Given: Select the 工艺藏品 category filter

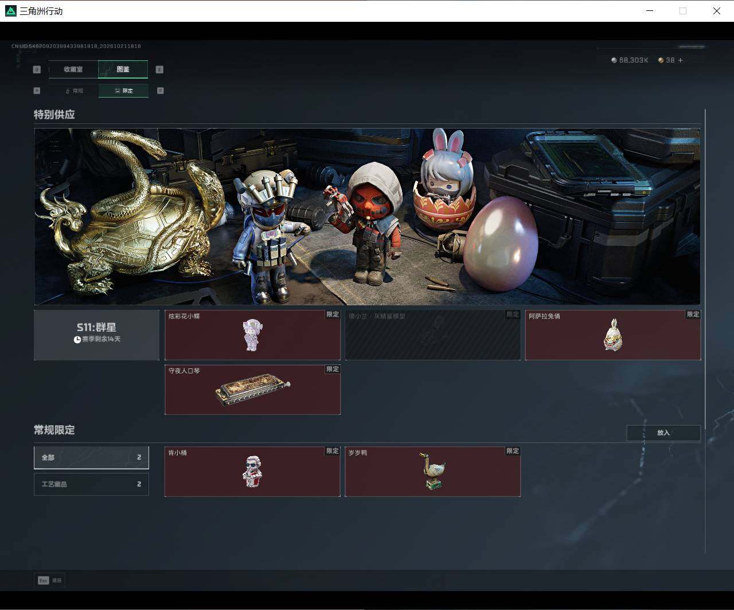Looking at the screenshot, I should (91, 484).
